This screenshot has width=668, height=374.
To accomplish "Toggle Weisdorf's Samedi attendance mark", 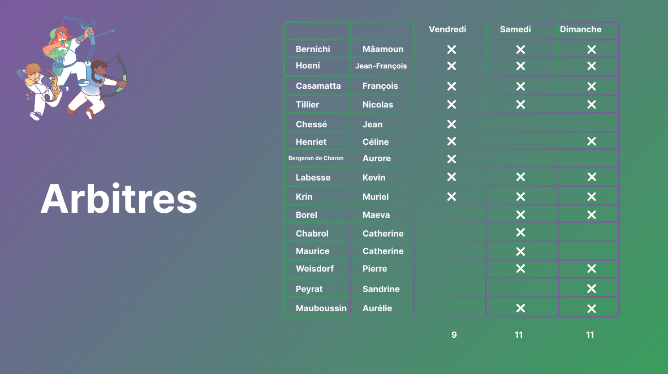I will pos(520,269).
